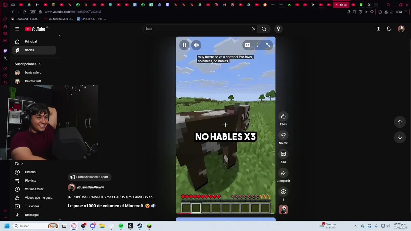The image size is (411, 231).
Task: Open the YouTube hamburger guide menu
Action: click(x=17, y=29)
